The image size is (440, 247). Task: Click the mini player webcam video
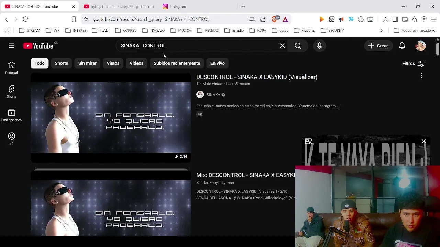(x=367, y=207)
